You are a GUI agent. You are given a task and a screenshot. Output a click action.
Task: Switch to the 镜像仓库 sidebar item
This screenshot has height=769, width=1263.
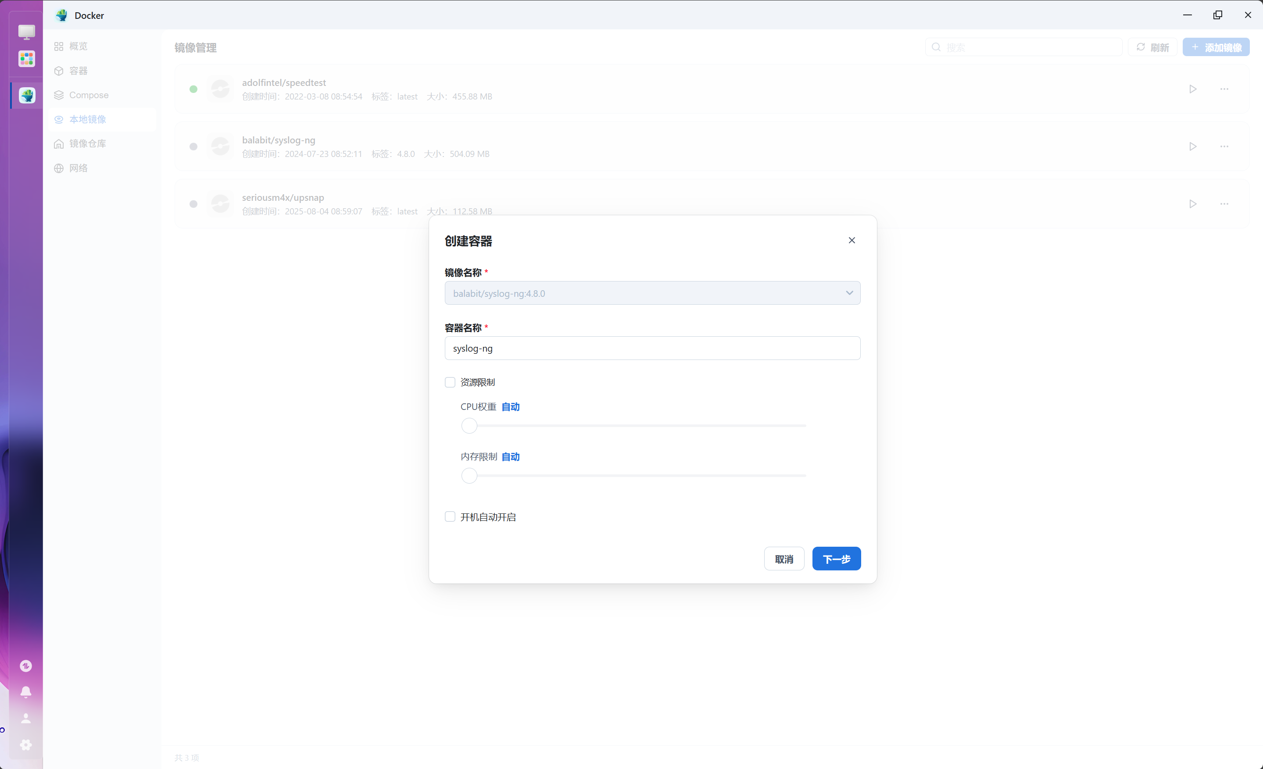[88, 143]
